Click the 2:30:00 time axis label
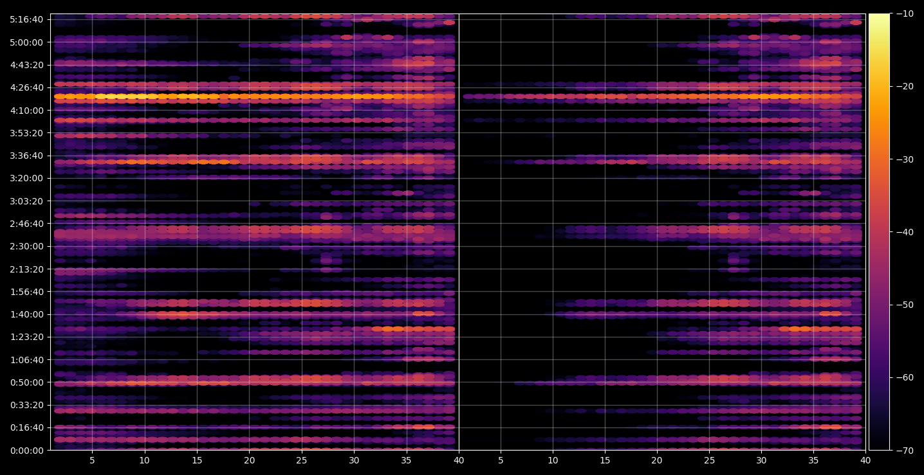 click(26, 246)
